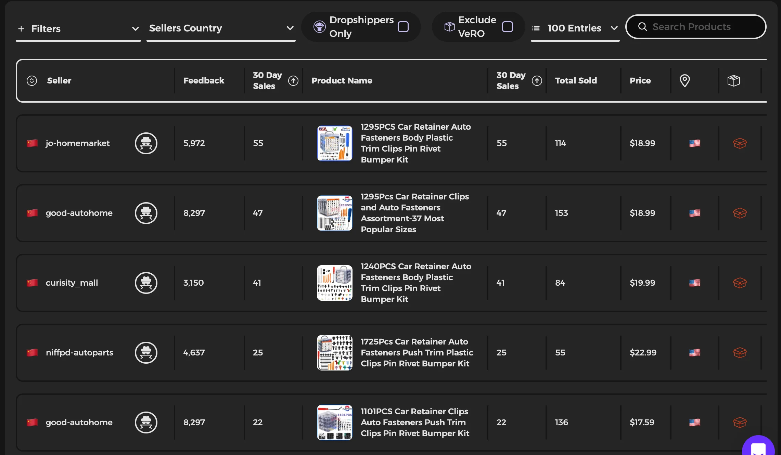Click the Search Products input field

coord(696,27)
